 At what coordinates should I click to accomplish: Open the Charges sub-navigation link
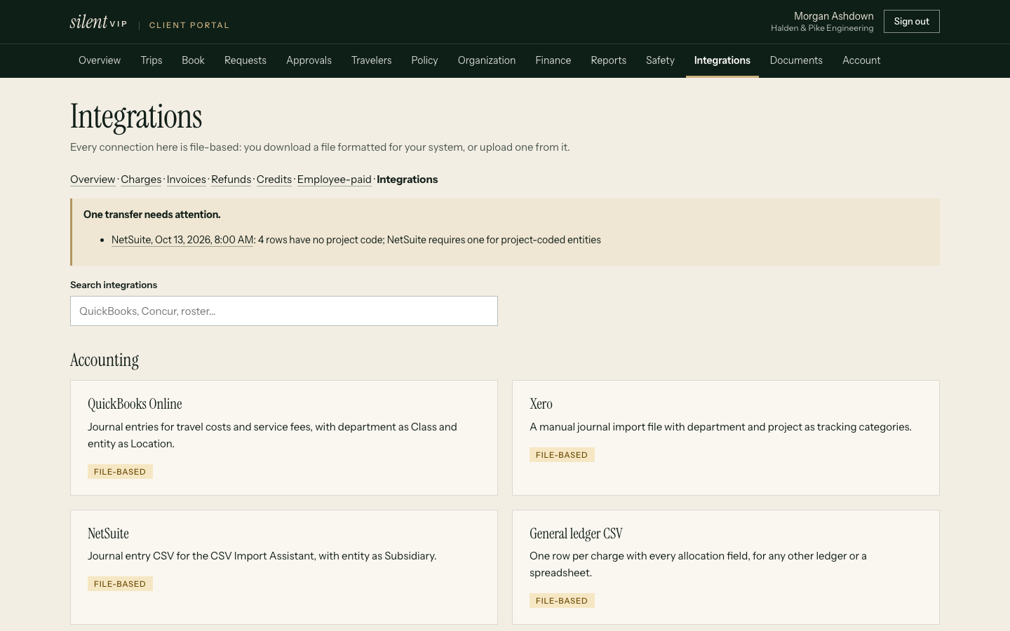[x=141, y=179]
